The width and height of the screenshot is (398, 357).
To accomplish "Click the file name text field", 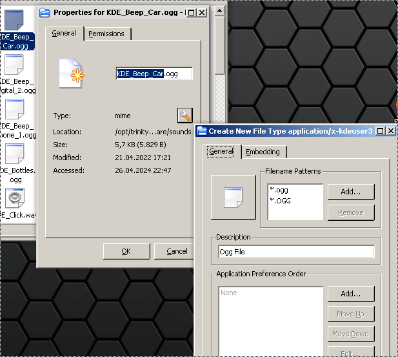I will point(154,74).
